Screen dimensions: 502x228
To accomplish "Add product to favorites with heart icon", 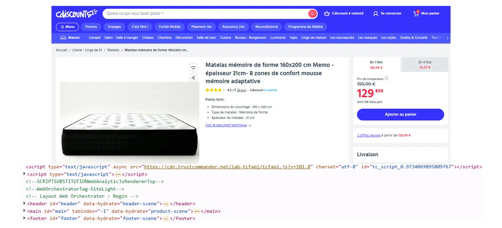I will click(x=193, y=68).
